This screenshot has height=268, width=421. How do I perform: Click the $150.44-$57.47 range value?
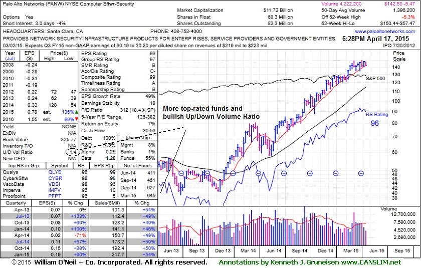(x=397, y=24)
